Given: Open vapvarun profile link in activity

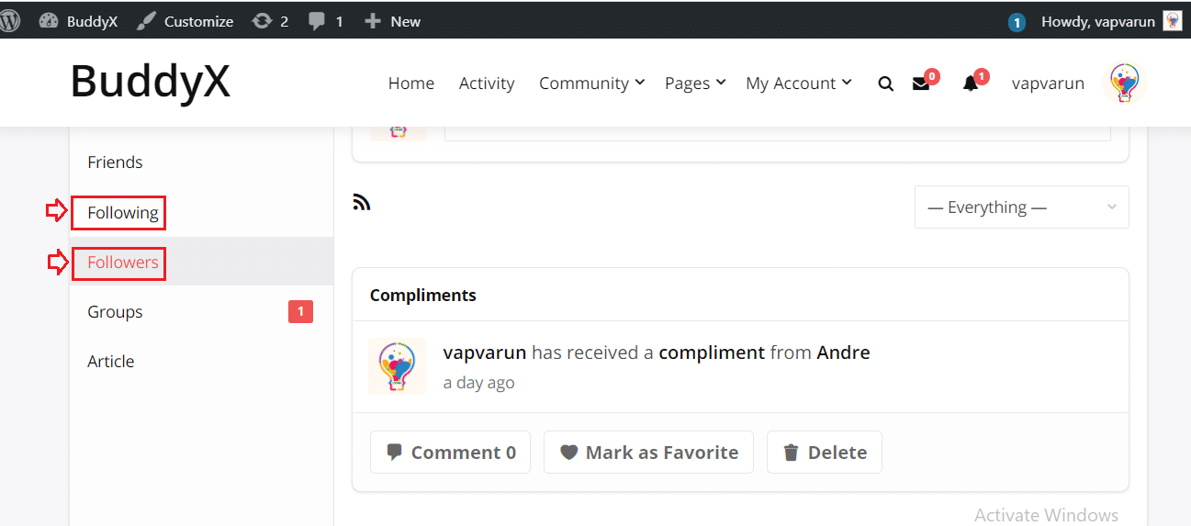Looking at the screenshot, I should (485, 353).
